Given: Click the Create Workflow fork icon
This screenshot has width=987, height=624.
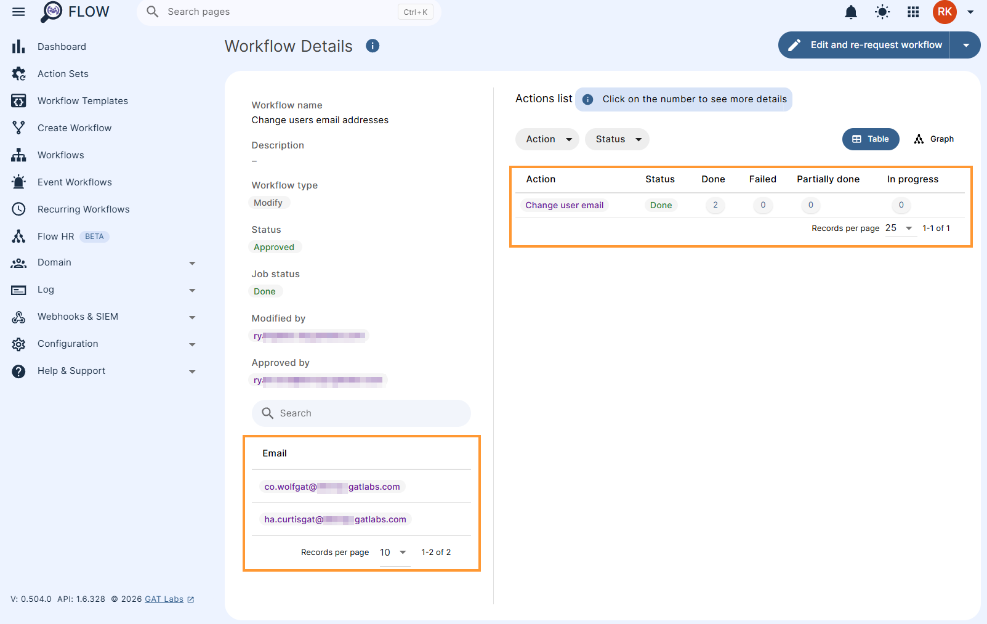Looking at the screenshot, I should click(18, 128).
